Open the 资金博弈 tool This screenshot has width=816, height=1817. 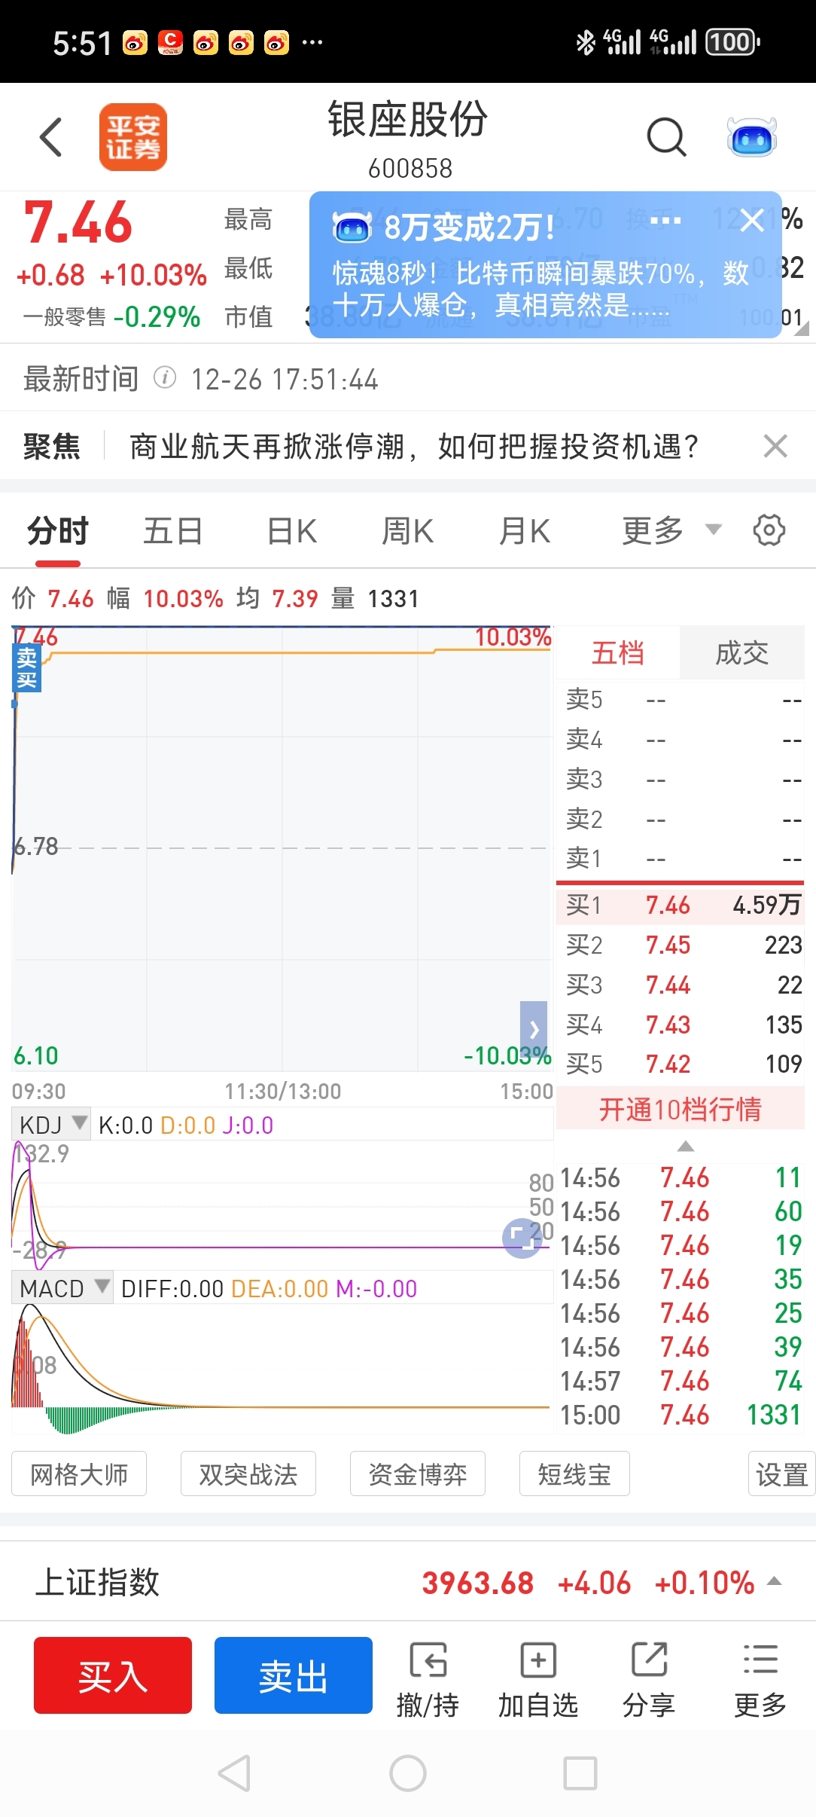(x=418, y=1474)
